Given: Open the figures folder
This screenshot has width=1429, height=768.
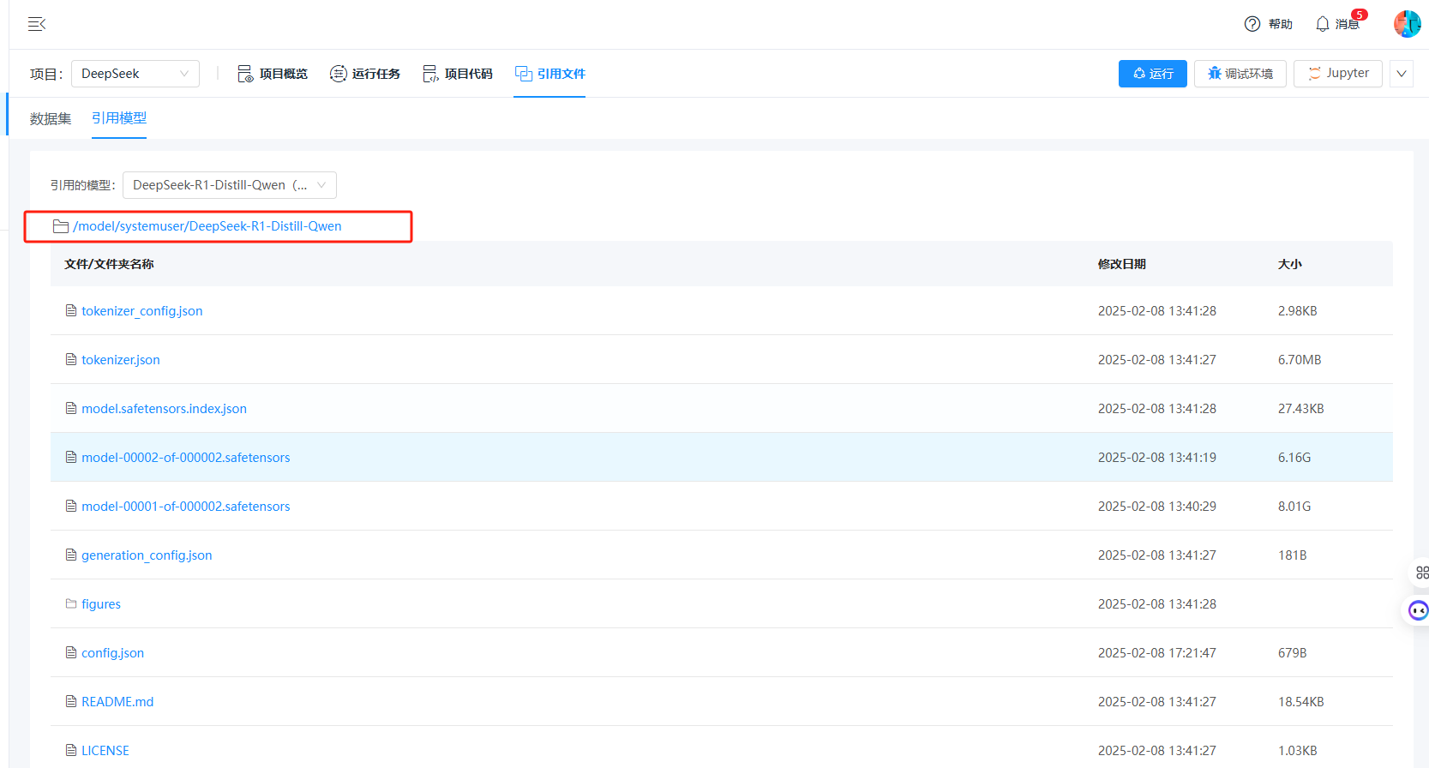Looking at the screenshot, I should (x=101, y=604).
